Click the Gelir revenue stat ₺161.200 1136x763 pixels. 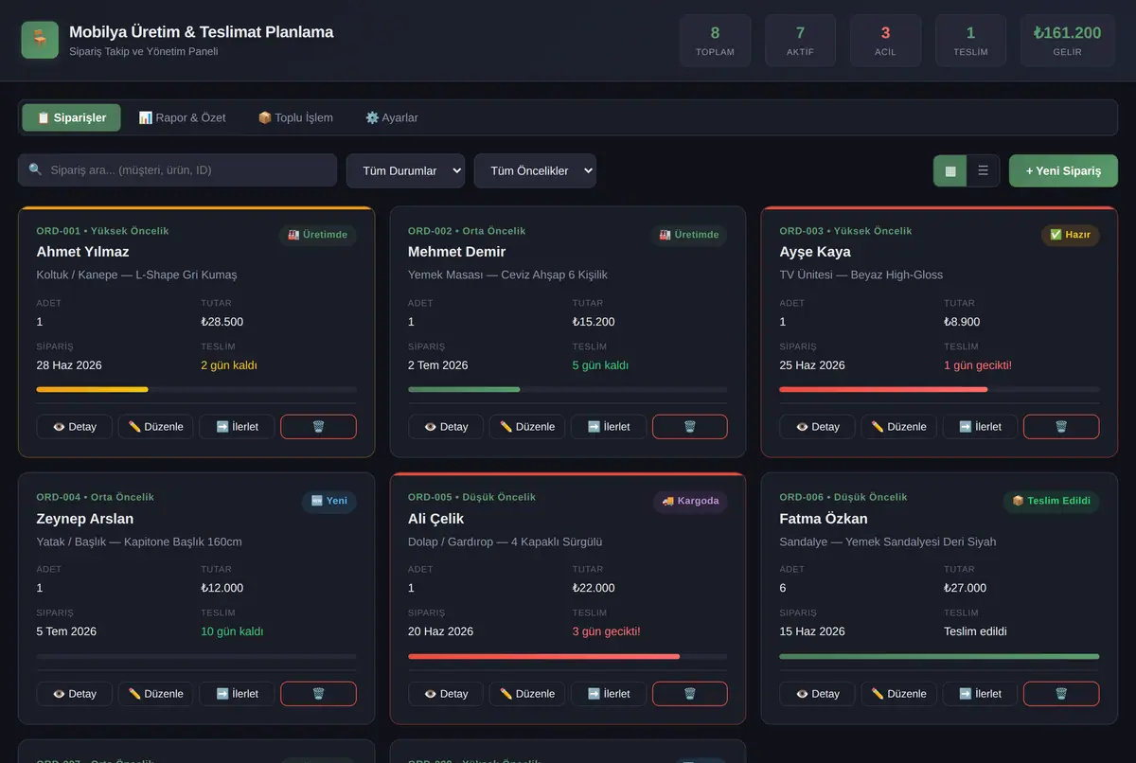tap(1067, 40)
